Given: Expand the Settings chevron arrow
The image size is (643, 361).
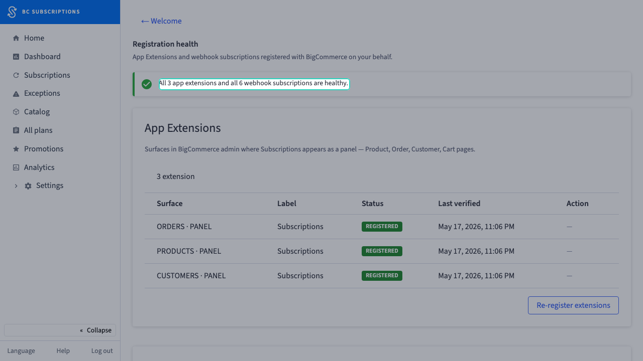Looking at the screenshot, I should pyautogui.click(x=16, y=186).
